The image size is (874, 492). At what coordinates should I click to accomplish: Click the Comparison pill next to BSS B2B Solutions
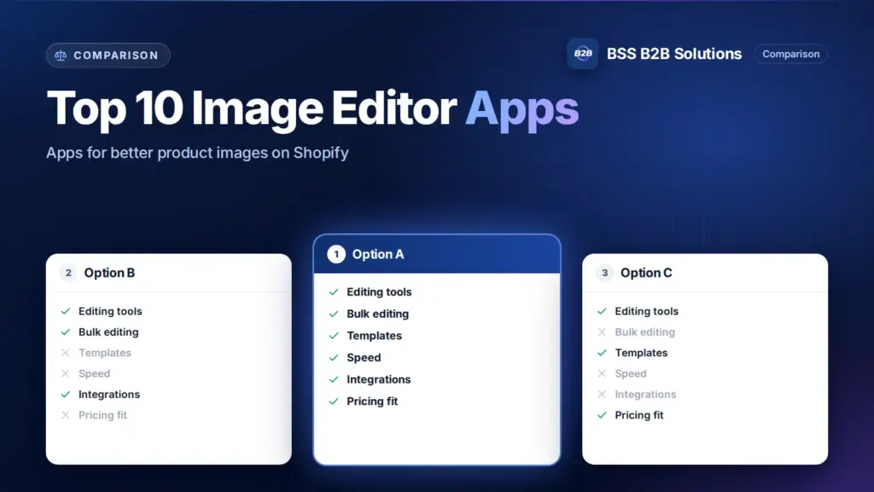point(790,54)
